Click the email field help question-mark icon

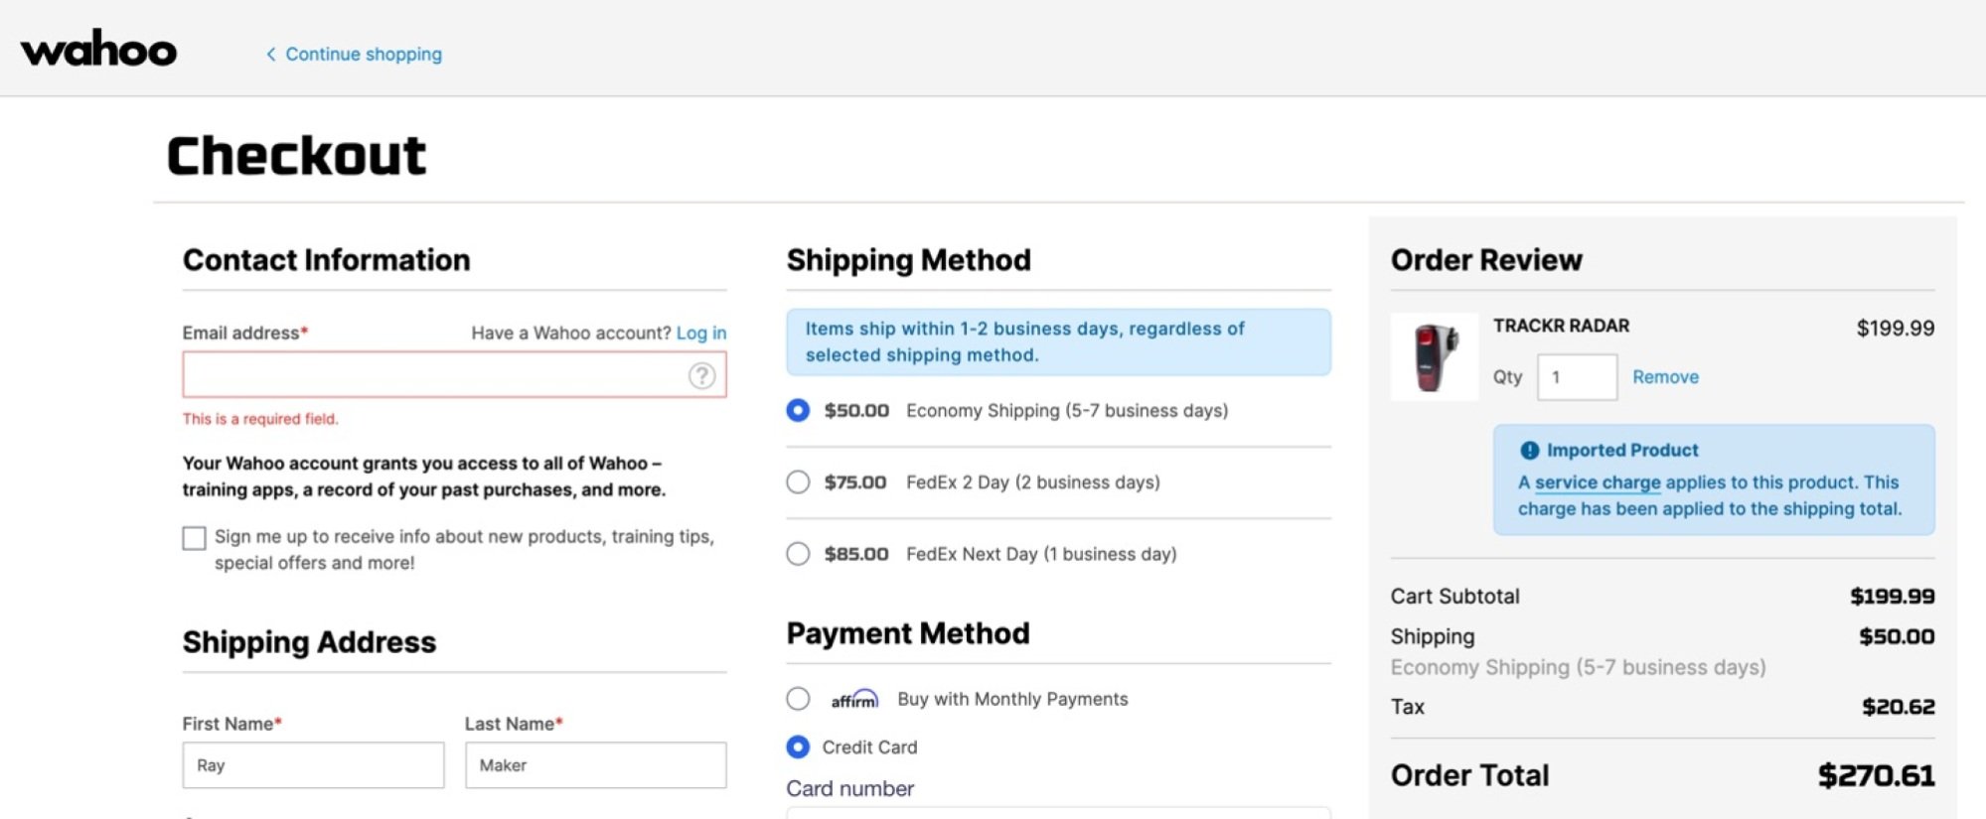tap(701, 375)
